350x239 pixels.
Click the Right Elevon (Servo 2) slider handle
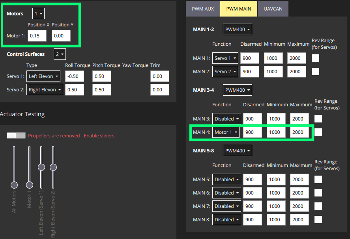(53, 167)
